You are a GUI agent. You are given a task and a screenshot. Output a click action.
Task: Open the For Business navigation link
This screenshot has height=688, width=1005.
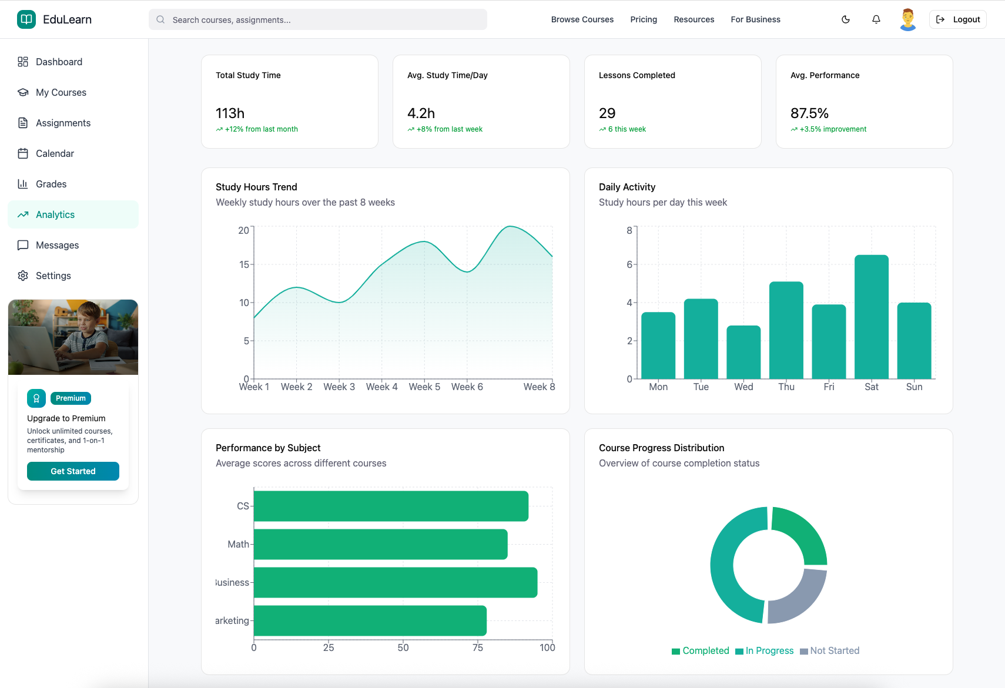[x=755, y=19]
